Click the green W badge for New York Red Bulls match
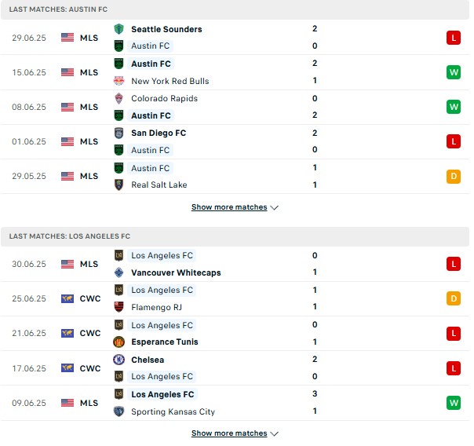474x446 pixels. pyautogui.click(x=453, y=72)
